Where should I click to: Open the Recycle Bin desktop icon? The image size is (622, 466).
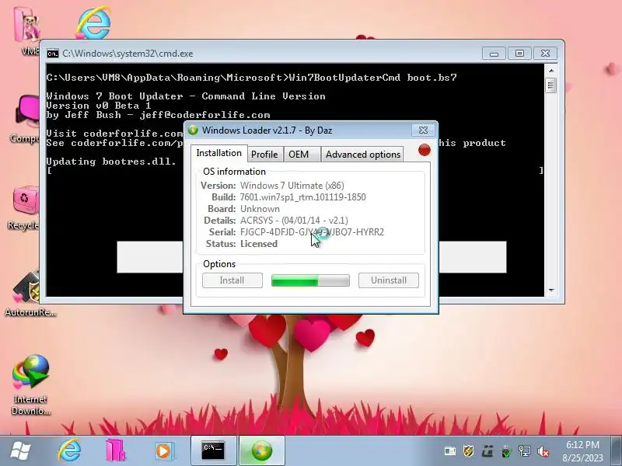pyautogui.click(x=24, y=208)
